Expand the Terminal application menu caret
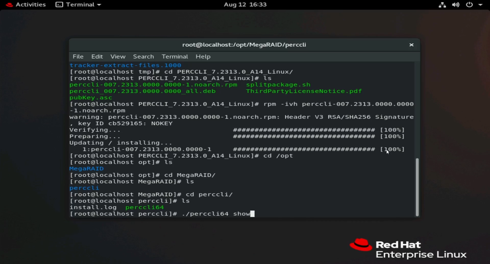The height and width of the screenshot is (264, 490). pos(99,4)
